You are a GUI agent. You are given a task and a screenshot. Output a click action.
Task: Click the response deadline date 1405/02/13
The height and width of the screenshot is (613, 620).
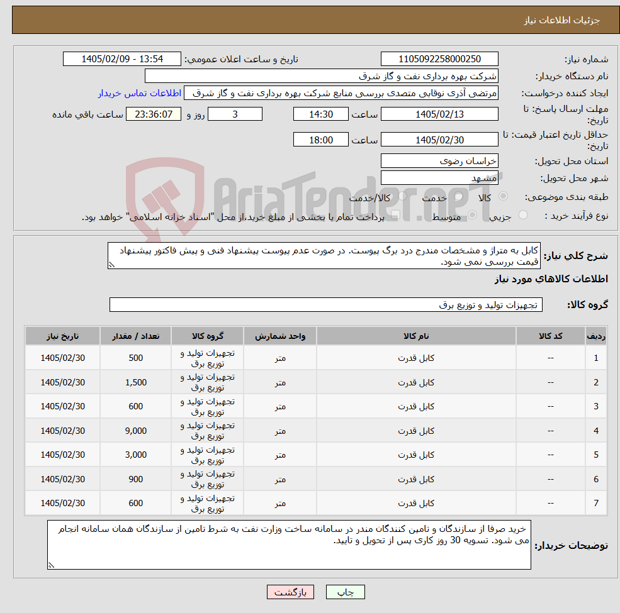click(x=439, y=114)
